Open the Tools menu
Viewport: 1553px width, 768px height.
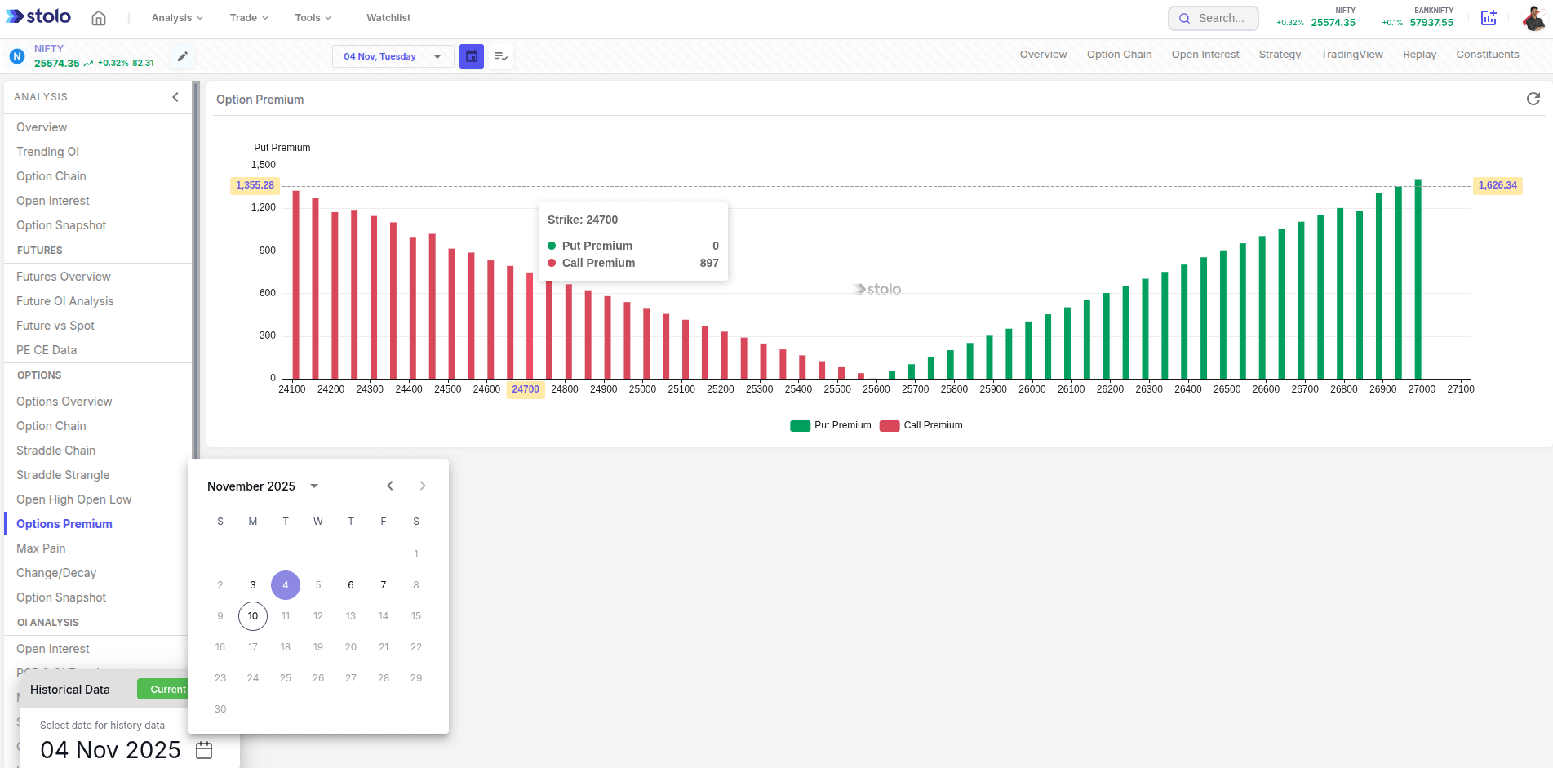pyautogui.click(x=313, y=17)
